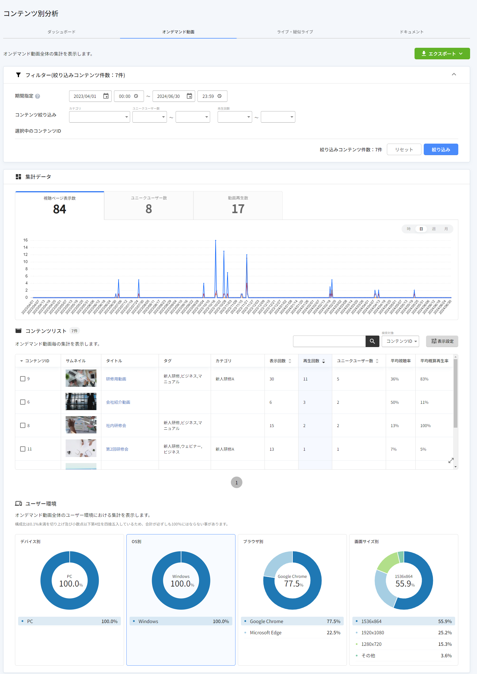Open the コンテンツID search target dropdown
The width and height of the screenshot is (477, 674).
[x=400, y=341]
